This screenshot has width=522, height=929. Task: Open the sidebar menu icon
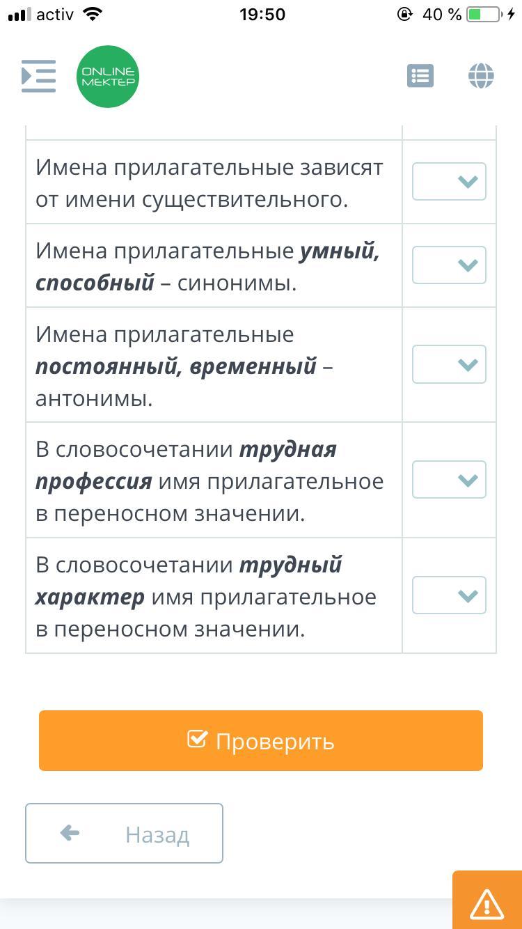38,77
